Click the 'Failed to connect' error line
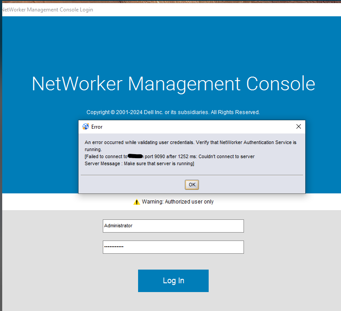 (x=169, y=156)
